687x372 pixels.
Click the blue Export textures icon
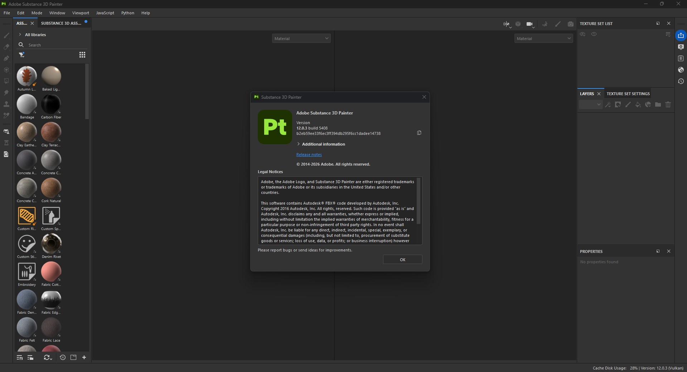[681, 35]
